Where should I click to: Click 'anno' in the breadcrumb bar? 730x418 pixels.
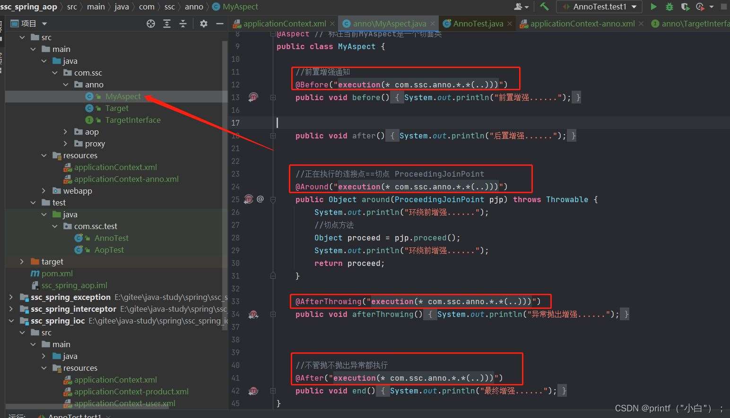(194, 7)
